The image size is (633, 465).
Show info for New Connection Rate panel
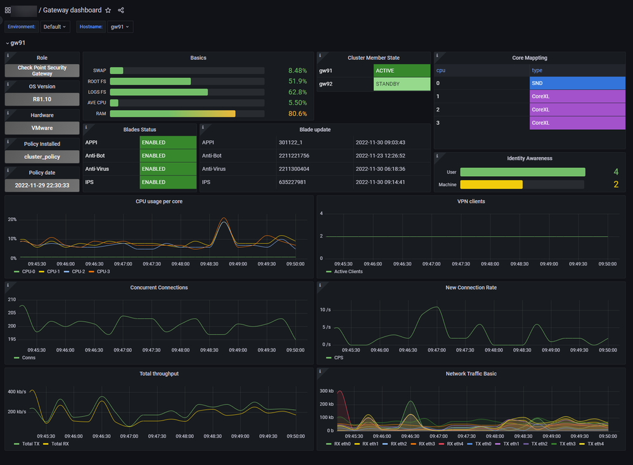click(320, 285)
